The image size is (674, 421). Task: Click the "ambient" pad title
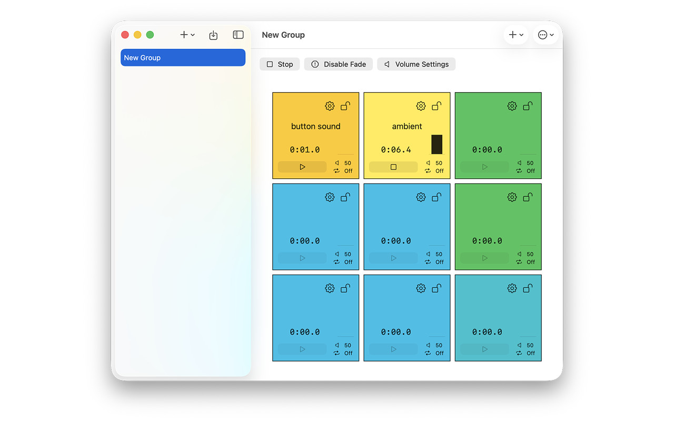[x=407, y=126]
